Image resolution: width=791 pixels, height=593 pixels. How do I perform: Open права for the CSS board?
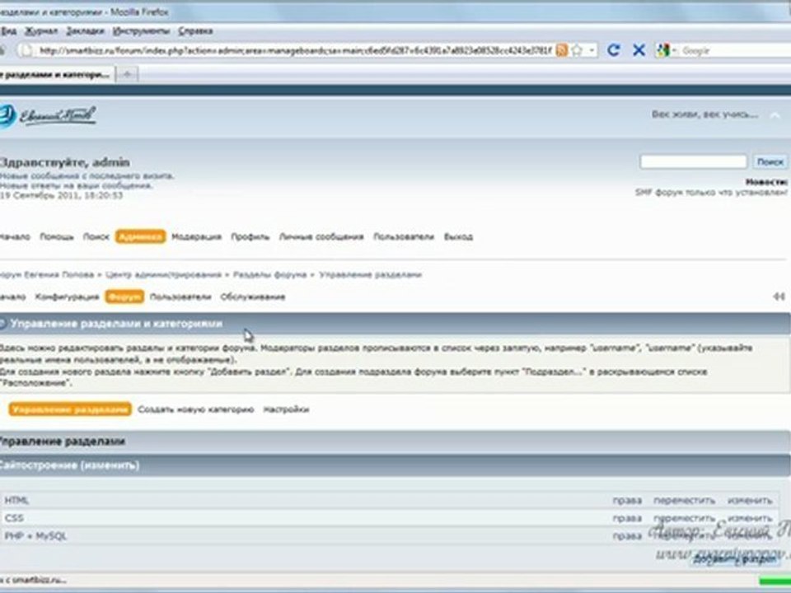627,518
